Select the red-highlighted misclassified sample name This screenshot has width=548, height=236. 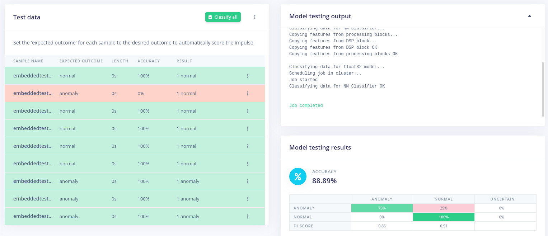point(33,94)
